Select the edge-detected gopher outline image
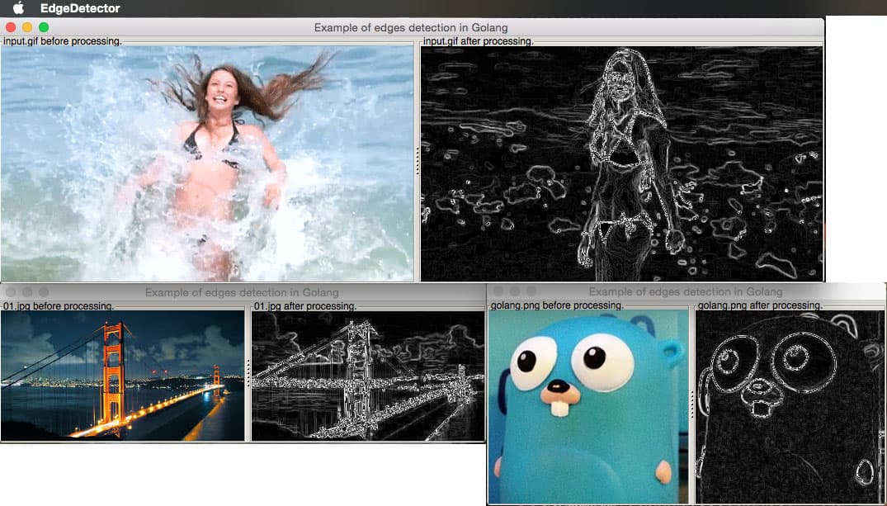Viewport: 887px width, 506px height. pyautogui.click(x=789, y=406)
